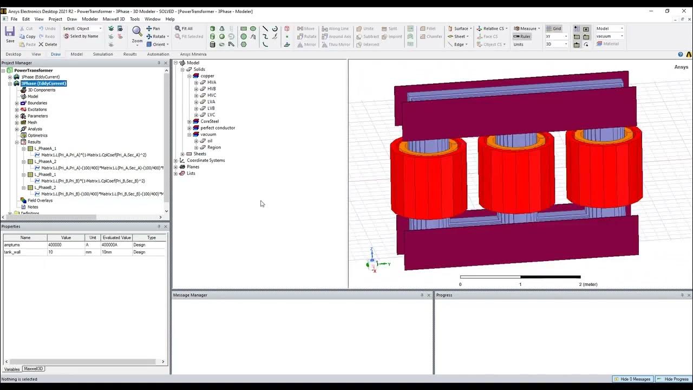Click the Orient view icon
This screenshot has height=390, width=693.
(149, 44)
